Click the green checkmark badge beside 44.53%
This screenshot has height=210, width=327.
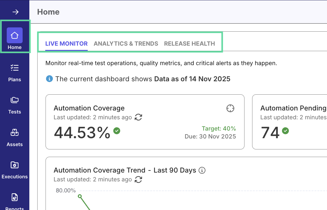[x=116, y=130]
